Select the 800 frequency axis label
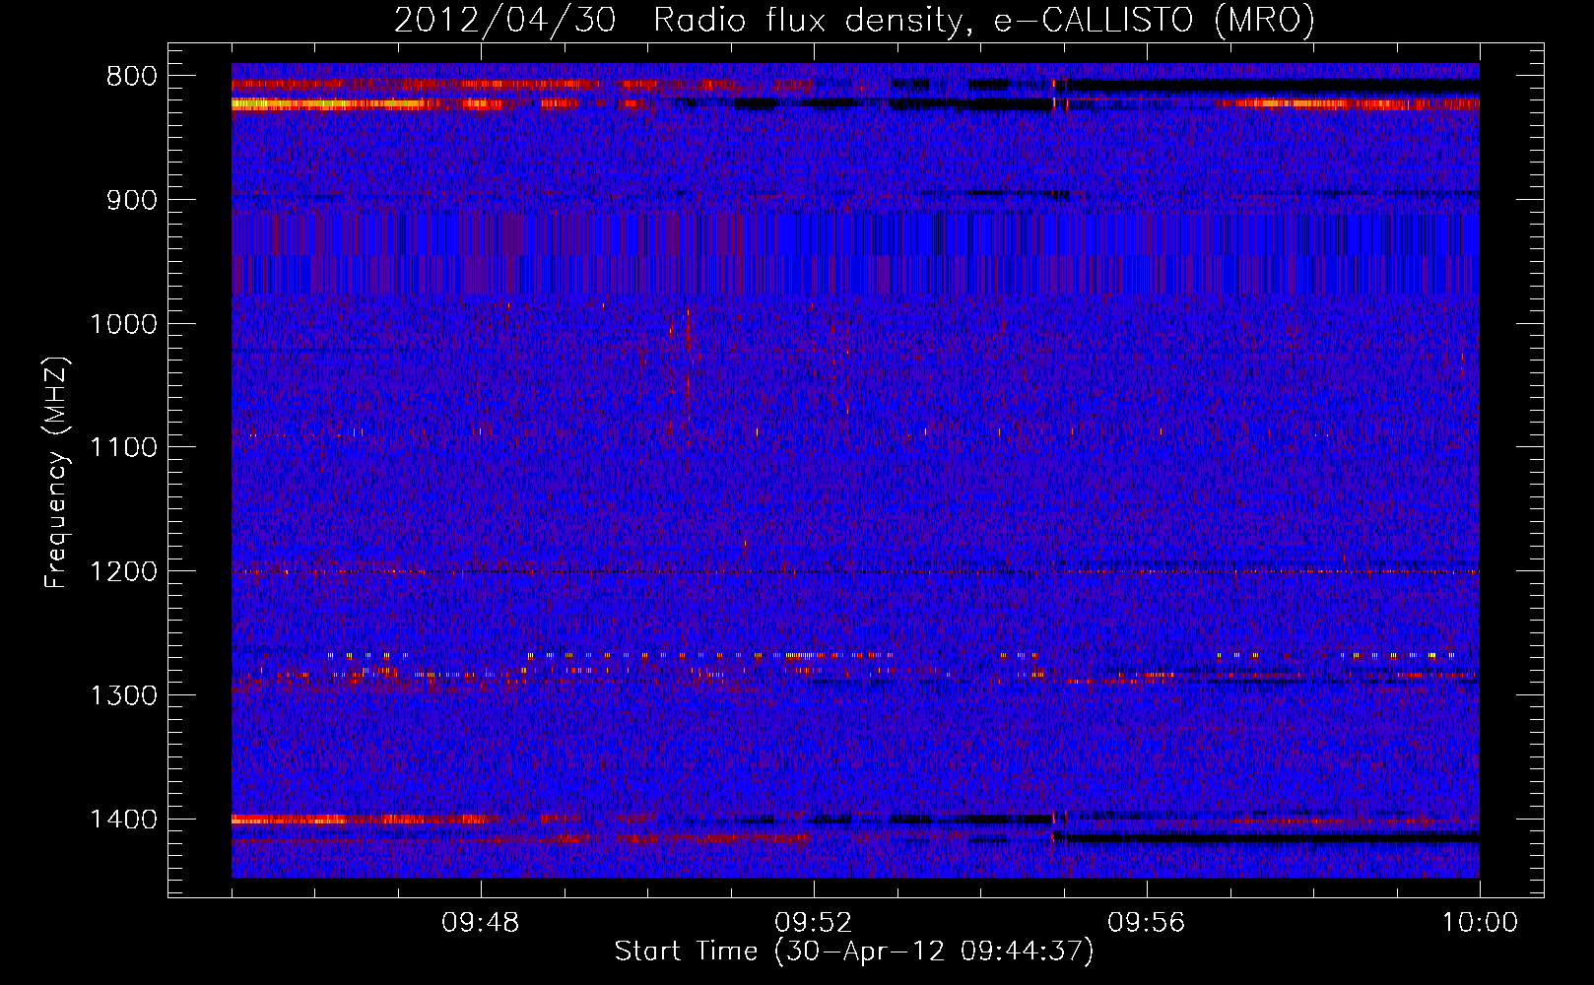Screen dimensions: 1594x985 [x=132, y=77]
